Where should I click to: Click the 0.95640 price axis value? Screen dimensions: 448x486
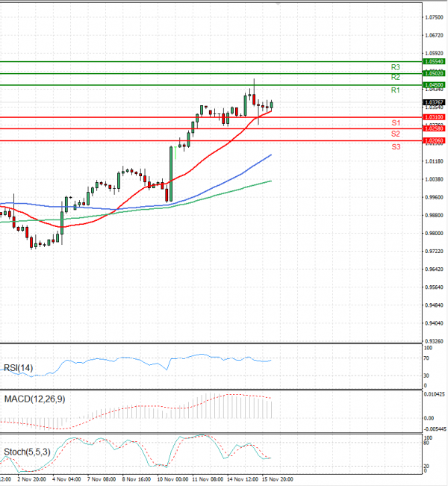click(434, 287)
